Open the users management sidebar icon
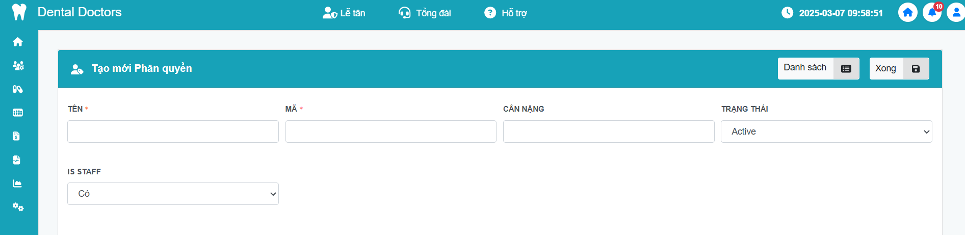The image size is (965, 235). 18,65
